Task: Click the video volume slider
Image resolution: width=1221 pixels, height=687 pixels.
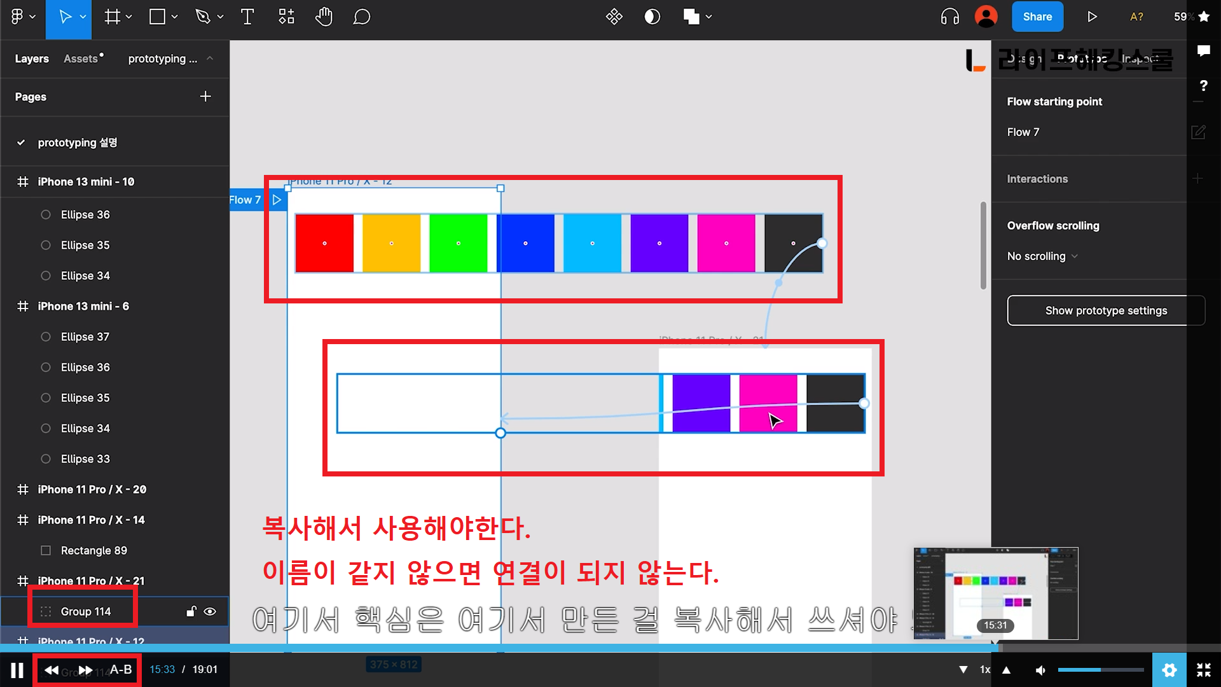Action: tap(1100, 670)
